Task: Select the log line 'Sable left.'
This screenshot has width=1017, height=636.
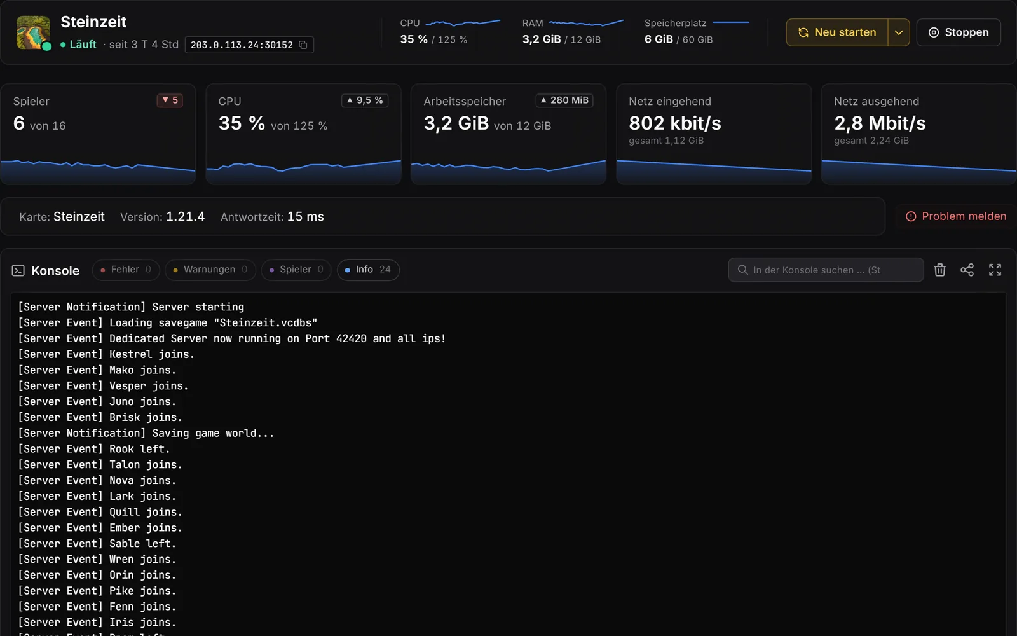Action: click(x=97, y=544)
